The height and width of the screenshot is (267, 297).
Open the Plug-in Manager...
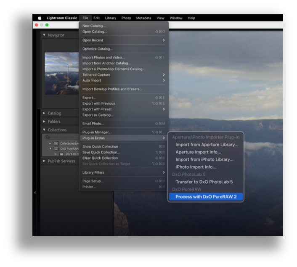pyautogui.click(x=124, y=132)
